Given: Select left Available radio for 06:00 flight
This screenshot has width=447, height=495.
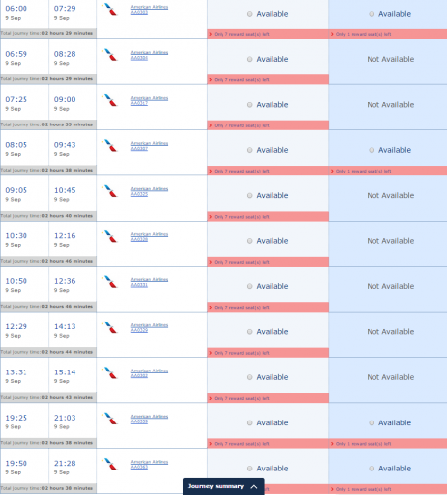Looking at the screenshot, I should [x=250, y=14].
